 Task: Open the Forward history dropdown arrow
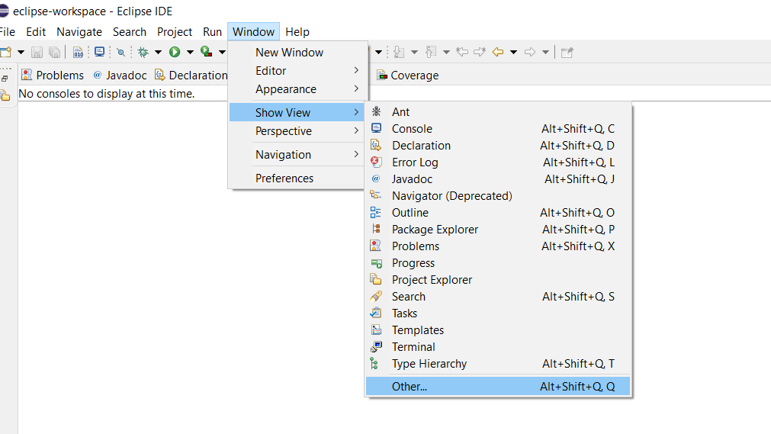tap(545, 52)
